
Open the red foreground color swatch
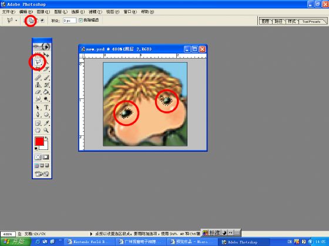39,141
